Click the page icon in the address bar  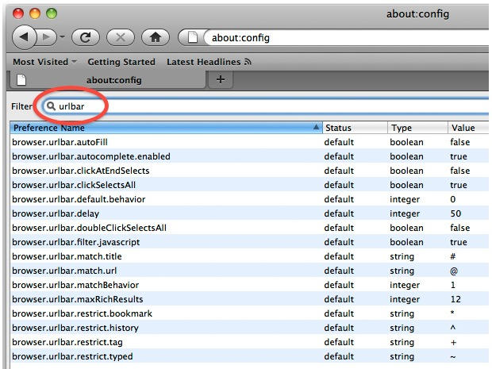(x=193, y=37)
